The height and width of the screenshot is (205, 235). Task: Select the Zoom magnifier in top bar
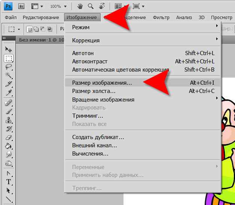coord(91,6)
